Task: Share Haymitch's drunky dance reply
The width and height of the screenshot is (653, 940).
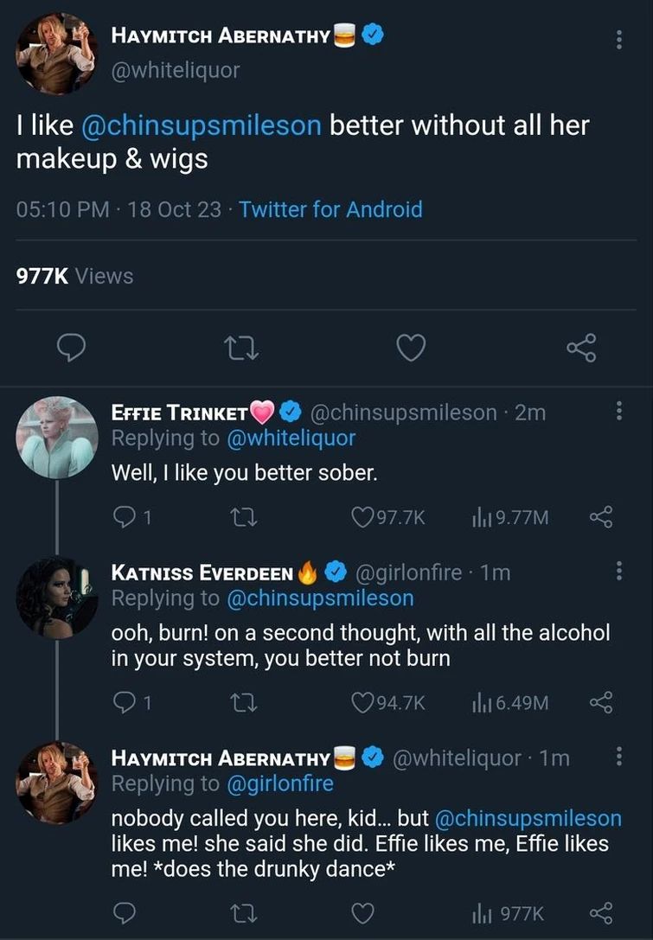Action: (600, 913)
